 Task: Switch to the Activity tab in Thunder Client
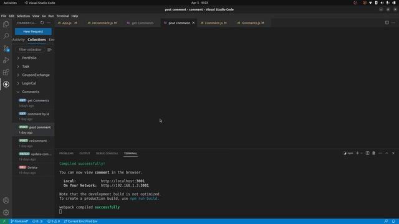click(19, 40)
